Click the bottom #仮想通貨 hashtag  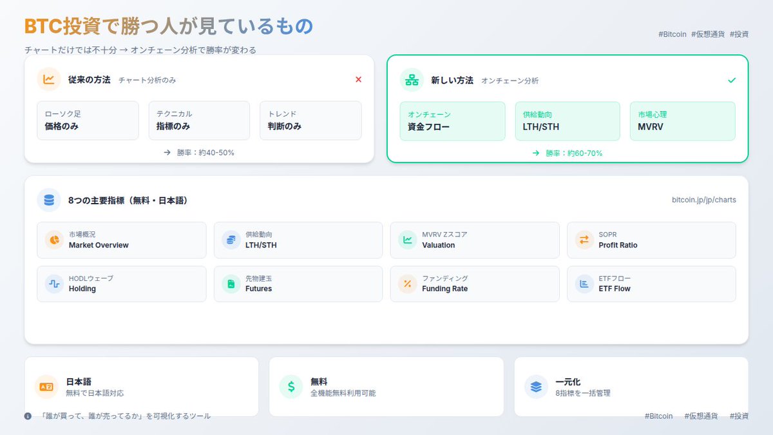pyautogui.click(x=701, y=416)
